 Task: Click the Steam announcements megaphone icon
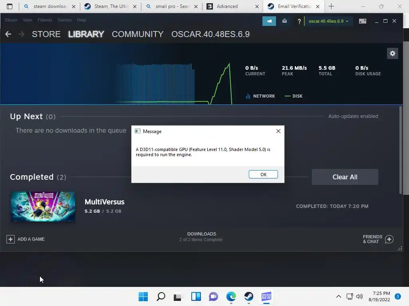tap(269, 21)
